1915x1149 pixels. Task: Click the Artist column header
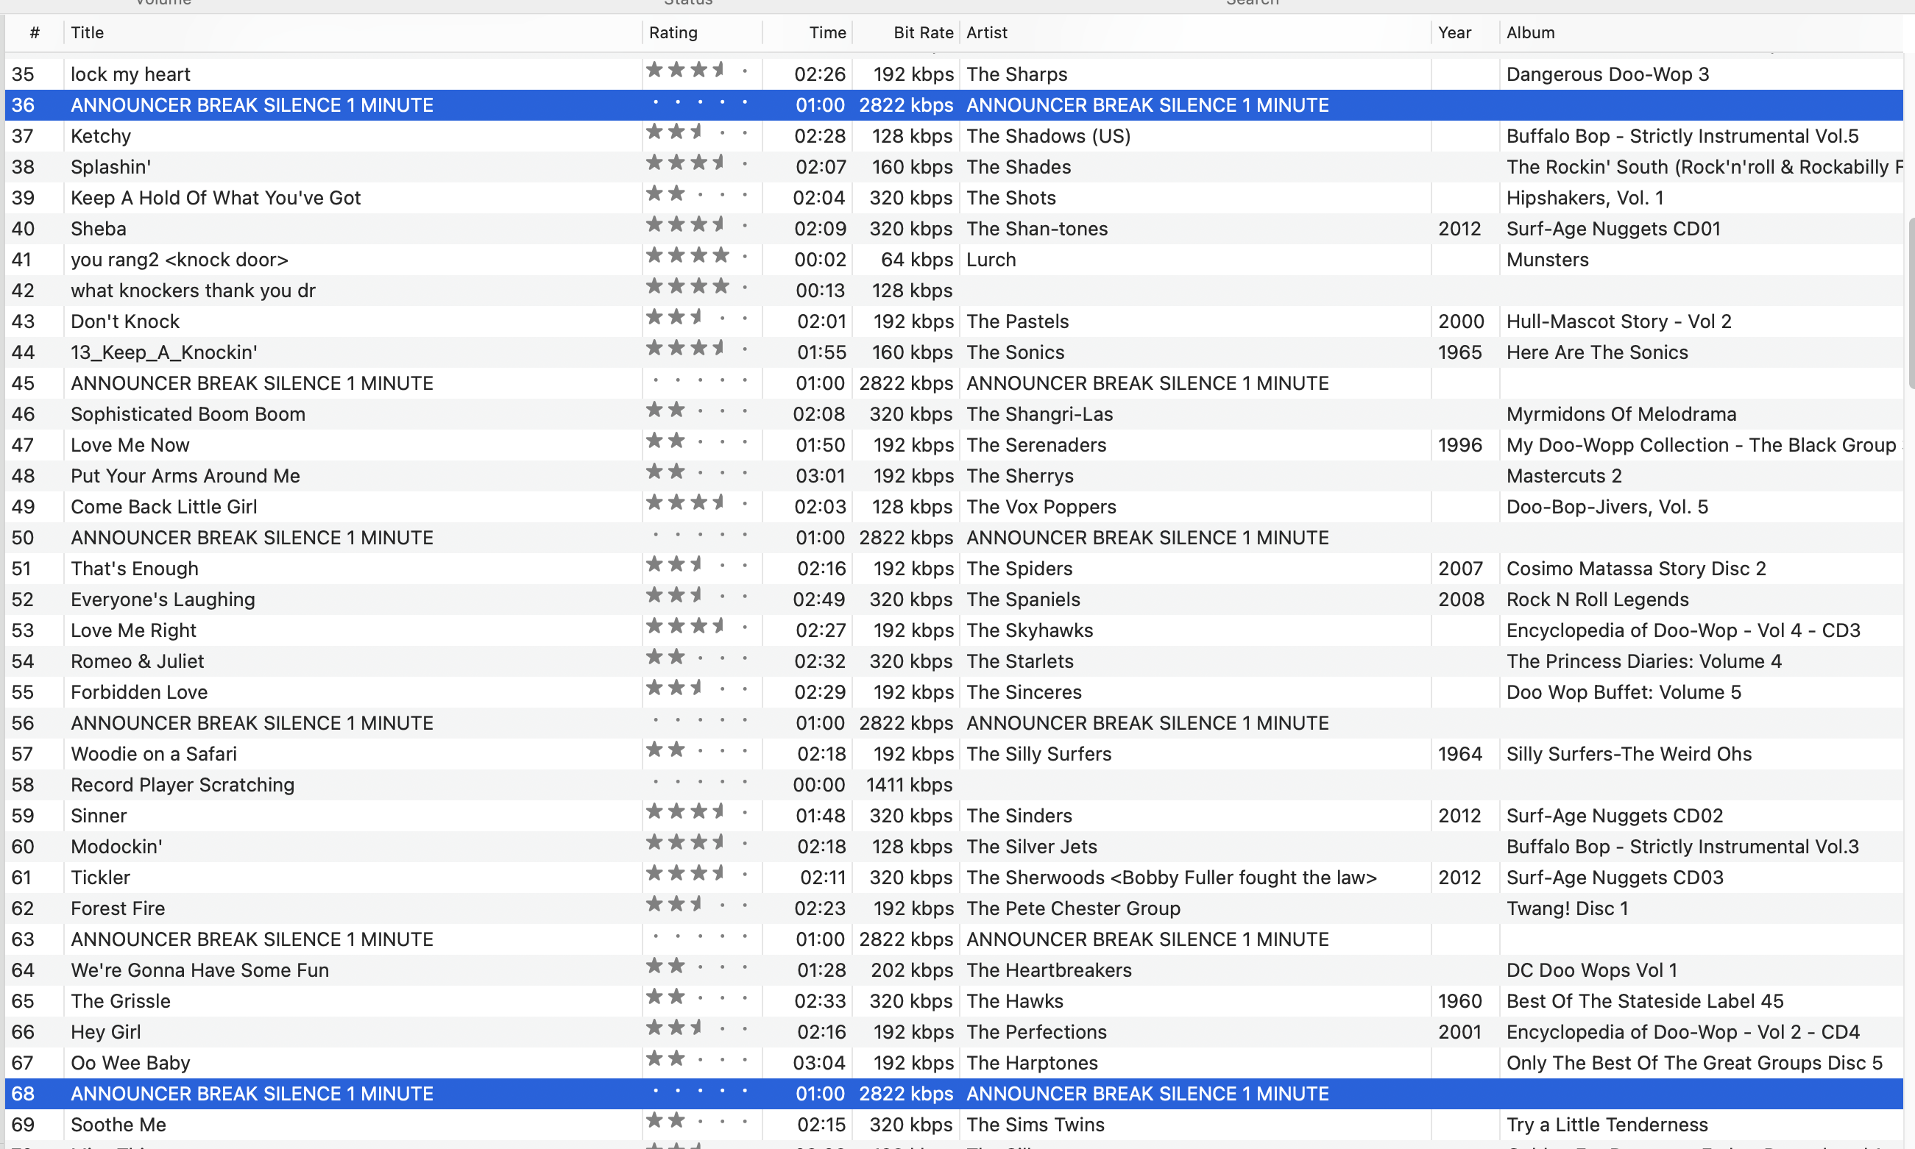986,32
